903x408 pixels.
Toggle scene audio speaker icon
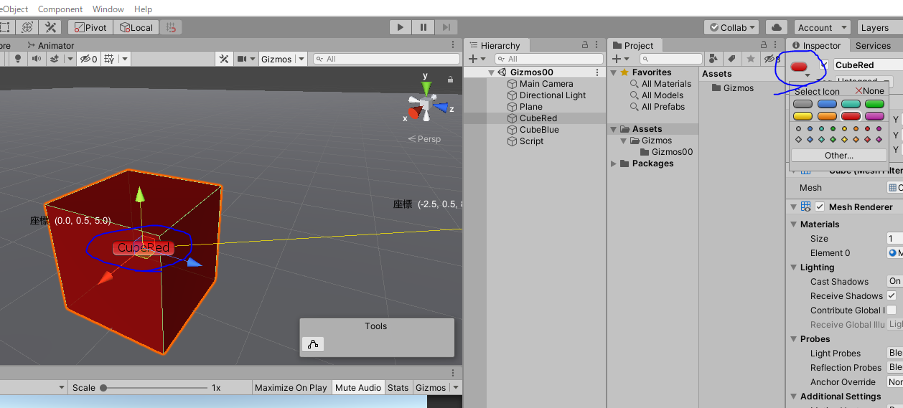(x=36, y=59)
